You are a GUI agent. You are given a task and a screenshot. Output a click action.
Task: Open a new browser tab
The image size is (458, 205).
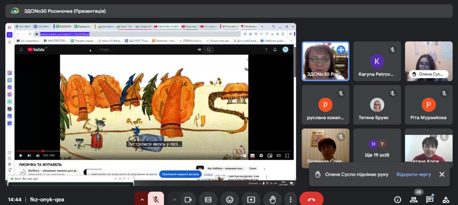click(x=262, y=26)
